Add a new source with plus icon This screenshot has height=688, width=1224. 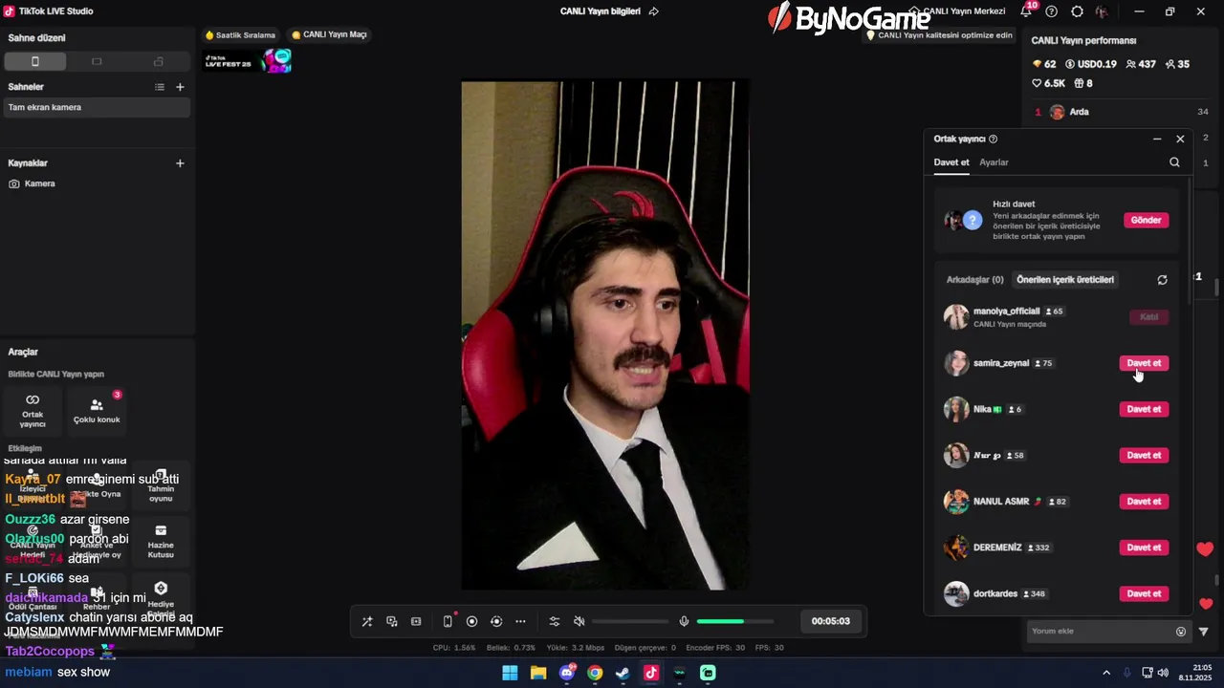click(x=180, y=163)
